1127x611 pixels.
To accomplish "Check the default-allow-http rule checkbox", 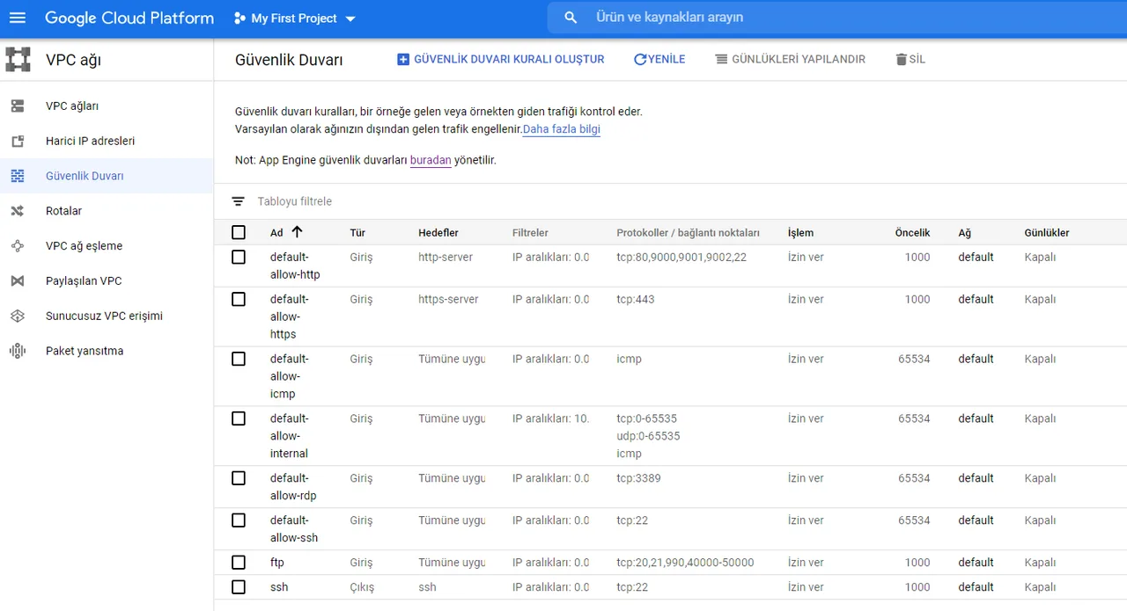I will click(239, 258).
